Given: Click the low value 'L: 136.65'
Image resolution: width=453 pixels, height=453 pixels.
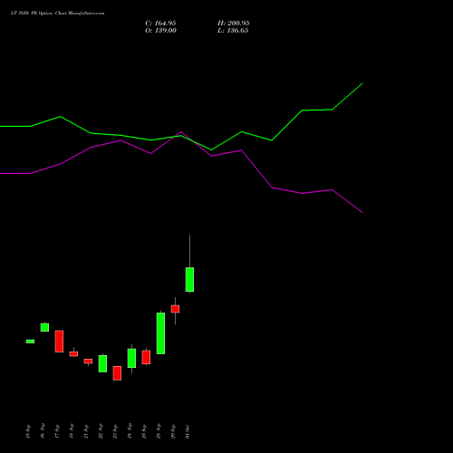Looking at the screenshot, I should [233, 31].
